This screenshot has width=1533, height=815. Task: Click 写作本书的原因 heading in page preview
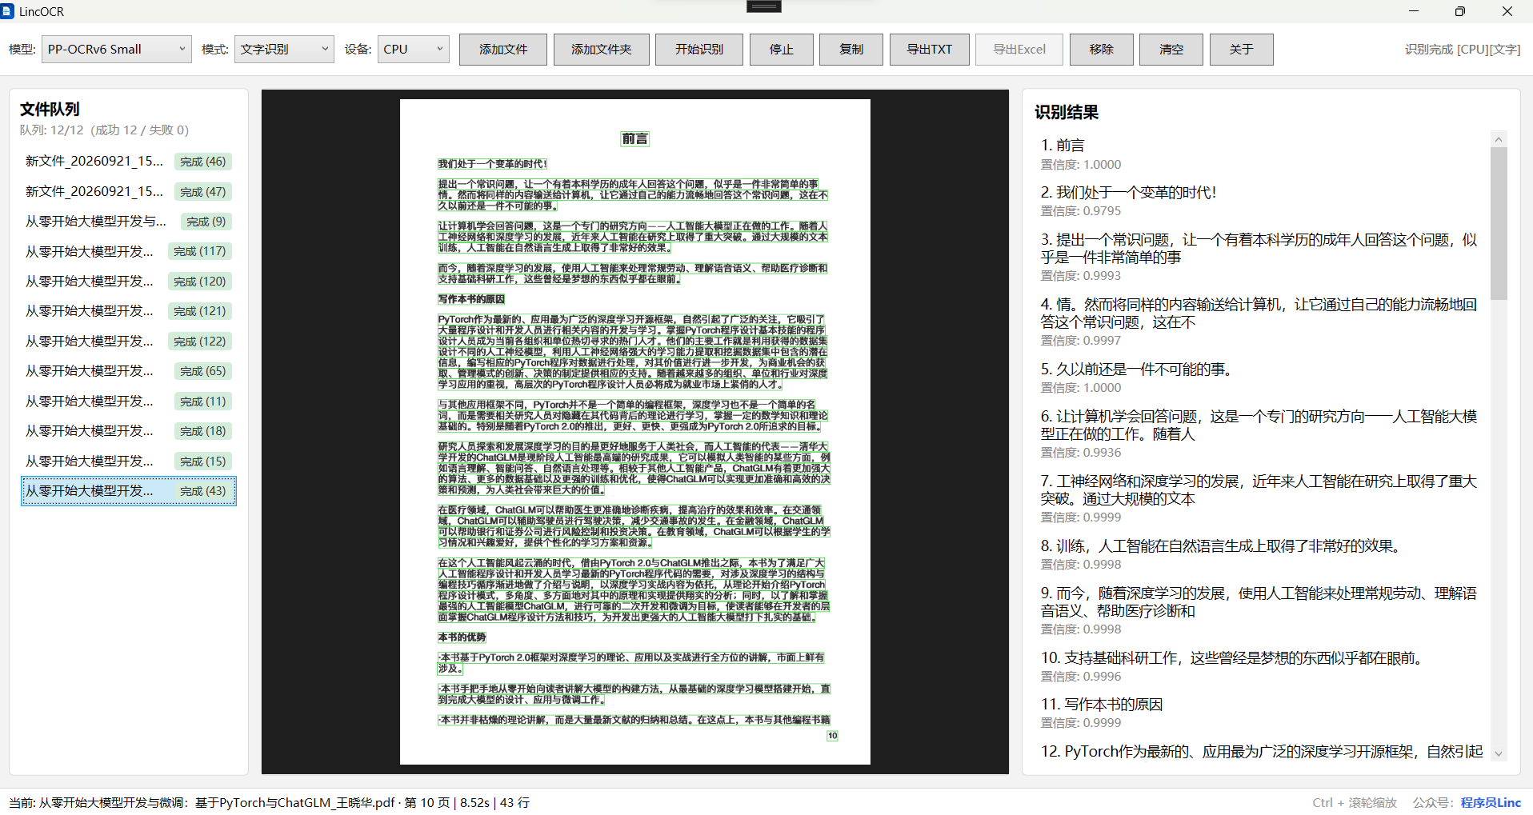(471, 299)
